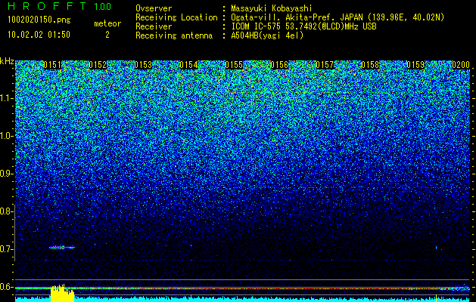Click the 1.1 kHz axis label

pyautogui.click(x=7, y=98)
